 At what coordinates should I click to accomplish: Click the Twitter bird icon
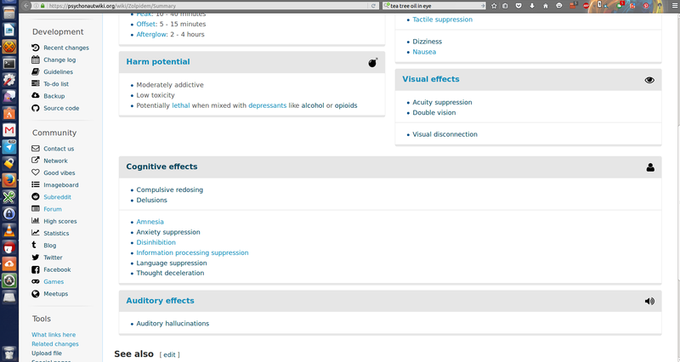pos(36,257)
